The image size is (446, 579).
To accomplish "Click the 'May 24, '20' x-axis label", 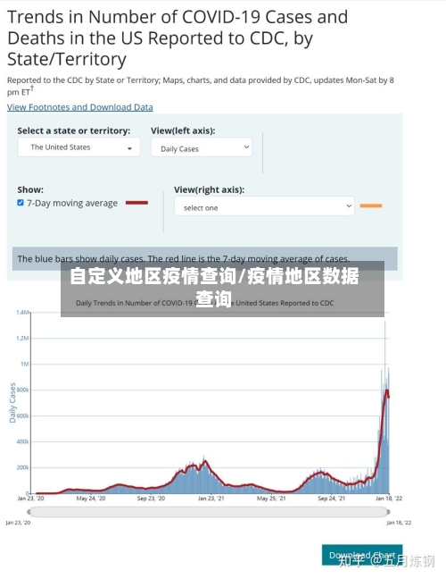I will (91, 499).
